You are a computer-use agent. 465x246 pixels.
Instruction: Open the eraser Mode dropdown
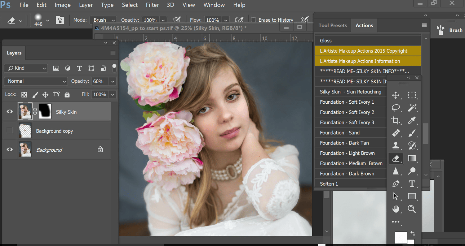point(103,20)
